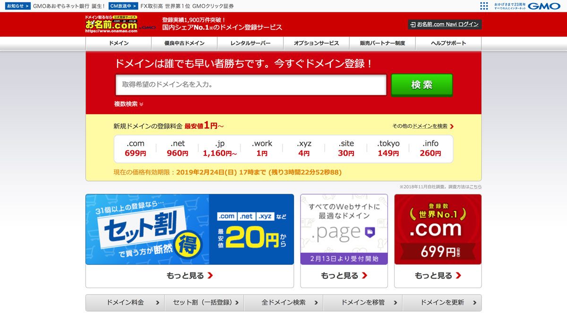The image size is (567, 321).
Task: Click the 最安値1円〜 price text
Action: pyautogui.click(x=204, y=126)
